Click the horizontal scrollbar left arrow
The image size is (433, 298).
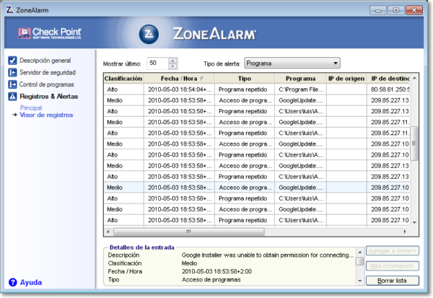pyautogui.click(x=108, y=232)
